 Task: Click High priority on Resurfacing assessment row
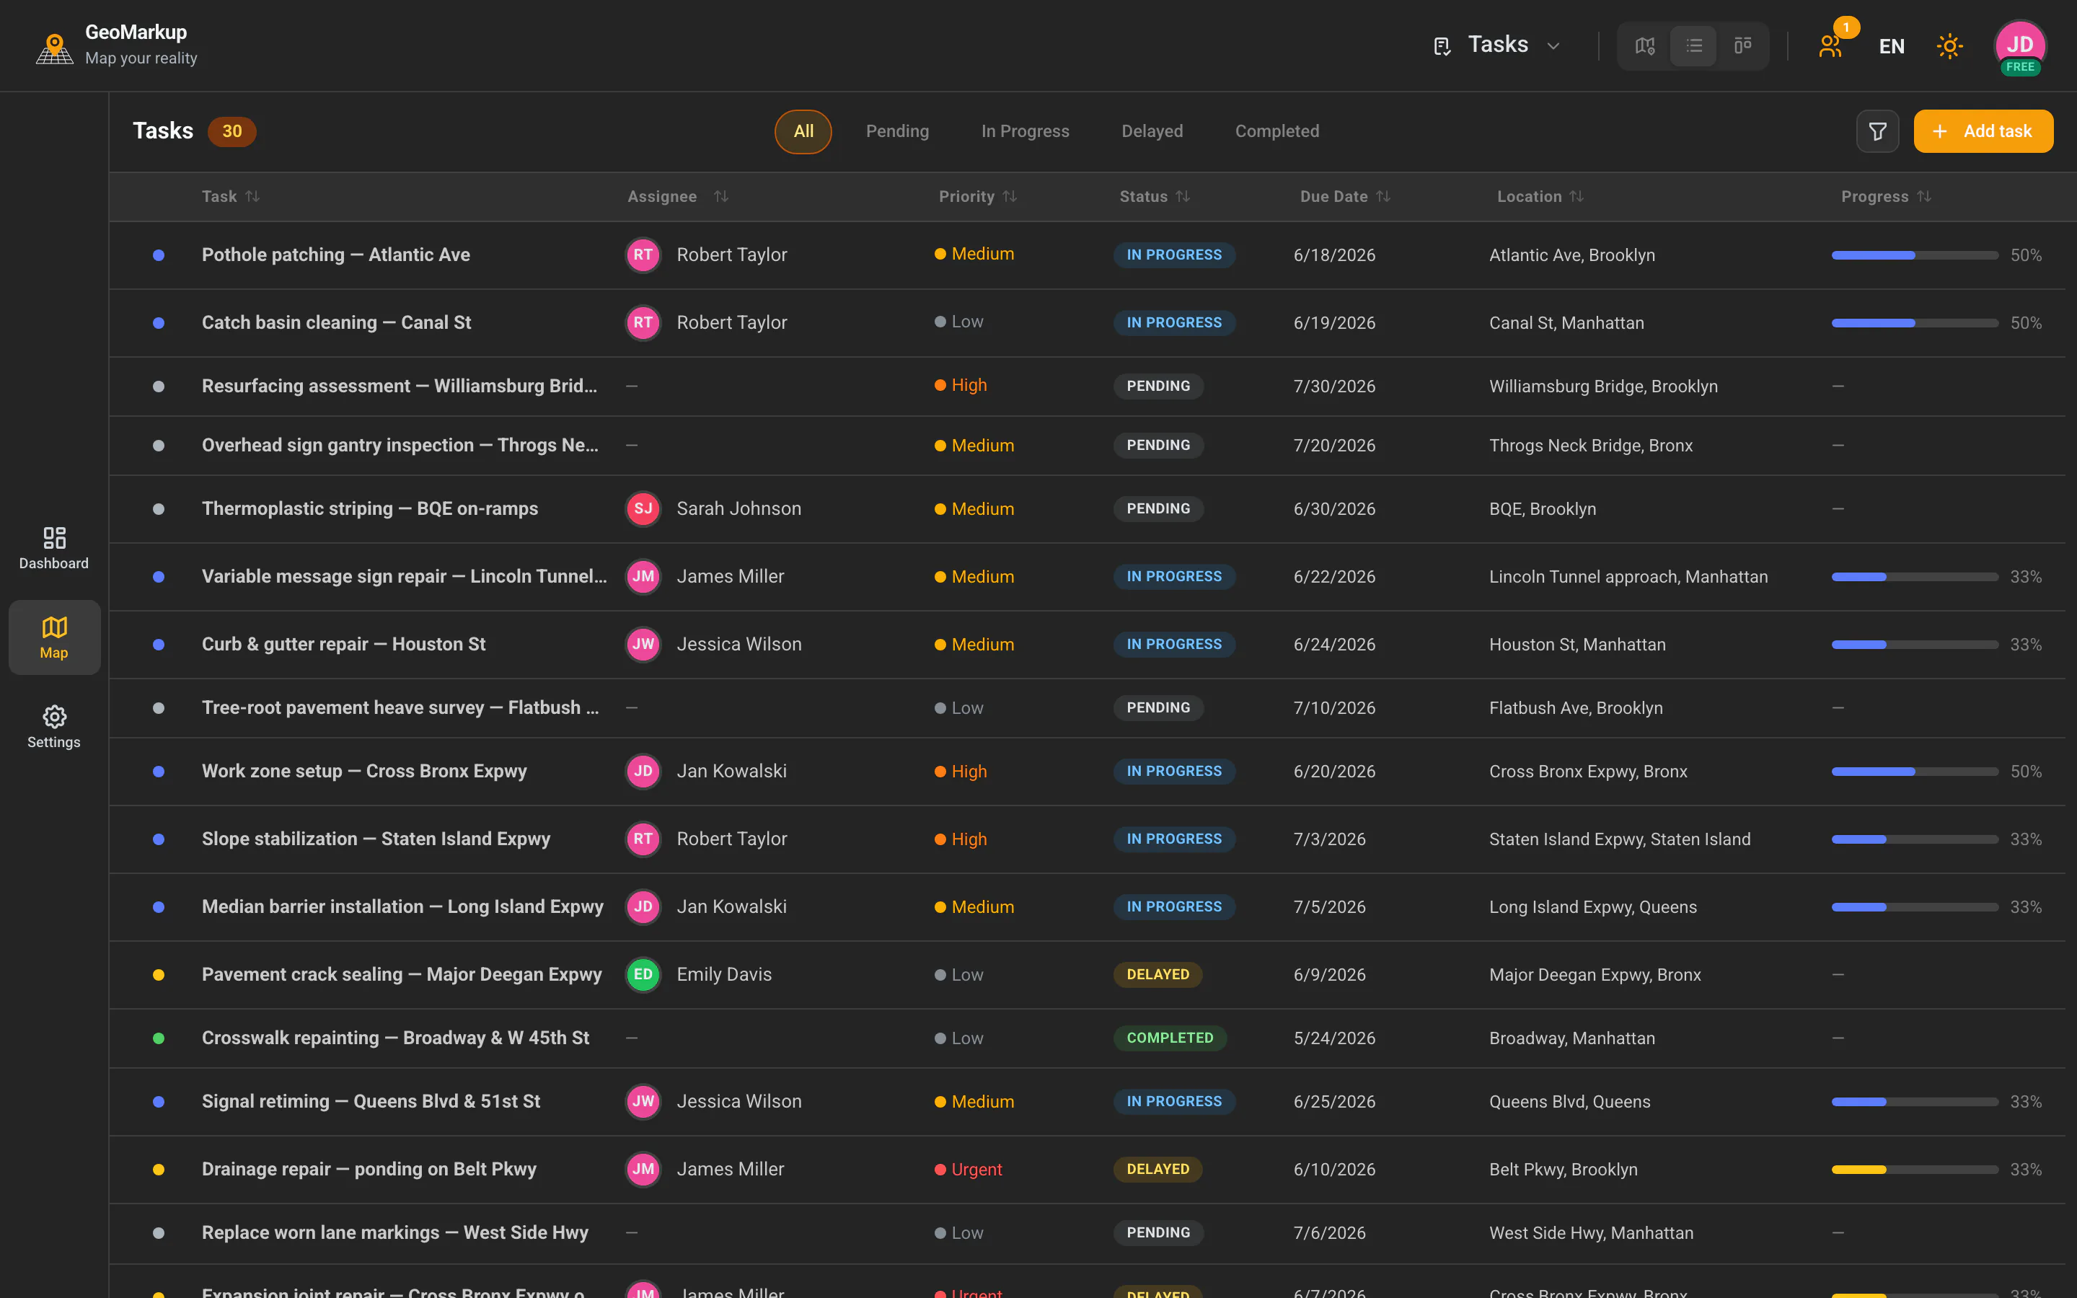tap(961, 386)
